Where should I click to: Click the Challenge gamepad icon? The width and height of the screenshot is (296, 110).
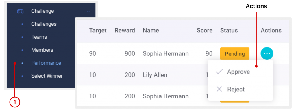tap(20, 11)
